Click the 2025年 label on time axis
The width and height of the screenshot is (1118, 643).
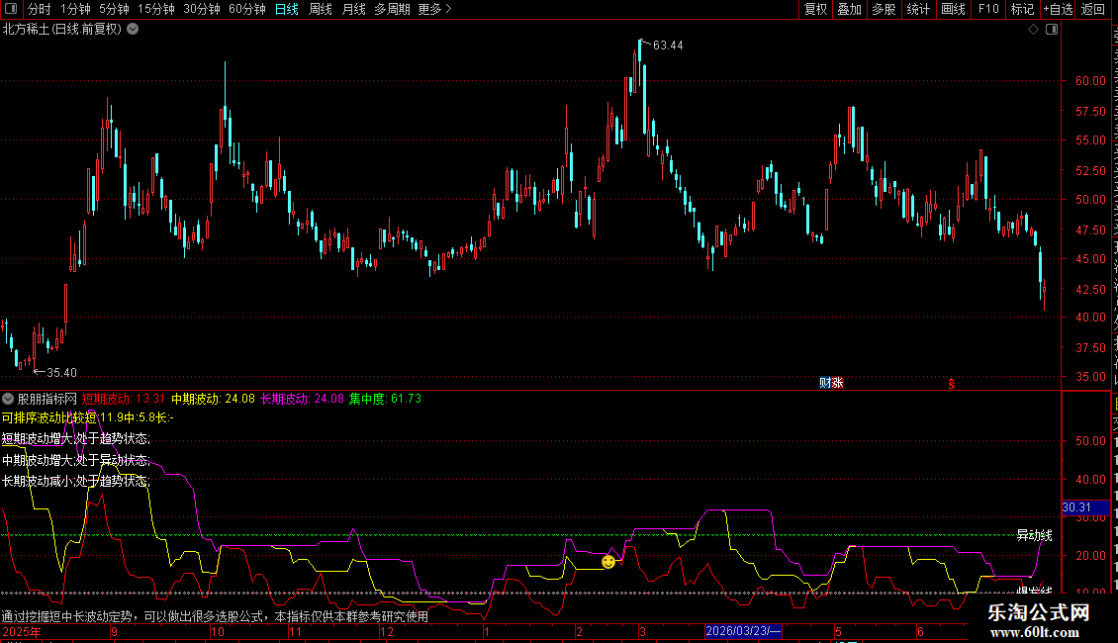[22, 631]
